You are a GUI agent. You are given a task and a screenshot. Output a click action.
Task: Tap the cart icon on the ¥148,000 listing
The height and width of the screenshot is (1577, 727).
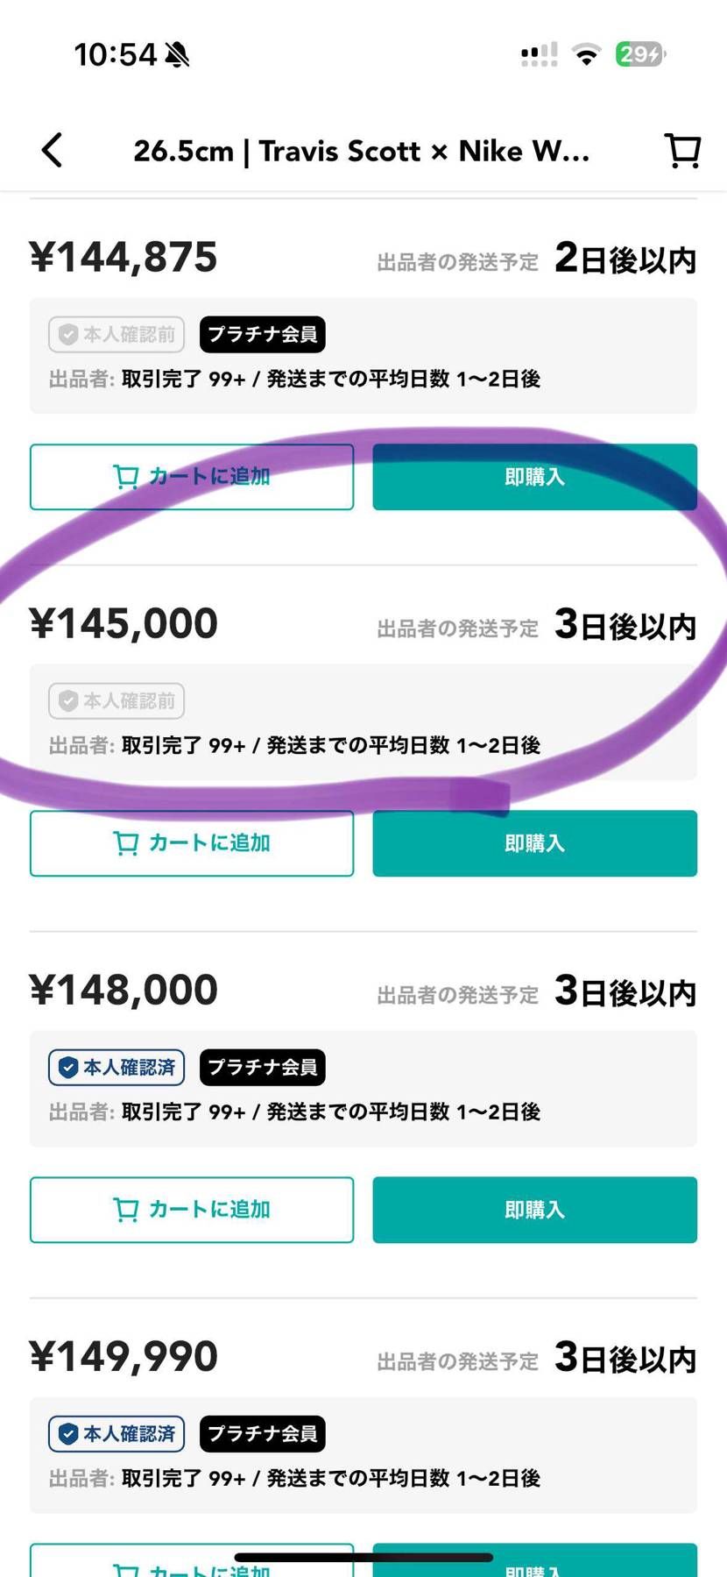pyautogui.click(x=127, y=1208)
